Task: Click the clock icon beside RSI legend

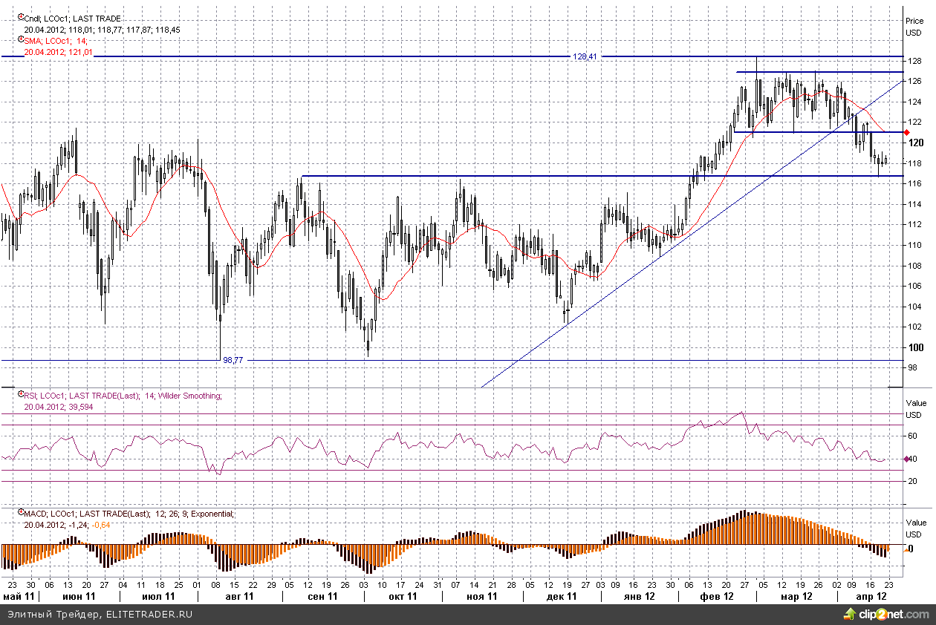Action: pos(20,395)
